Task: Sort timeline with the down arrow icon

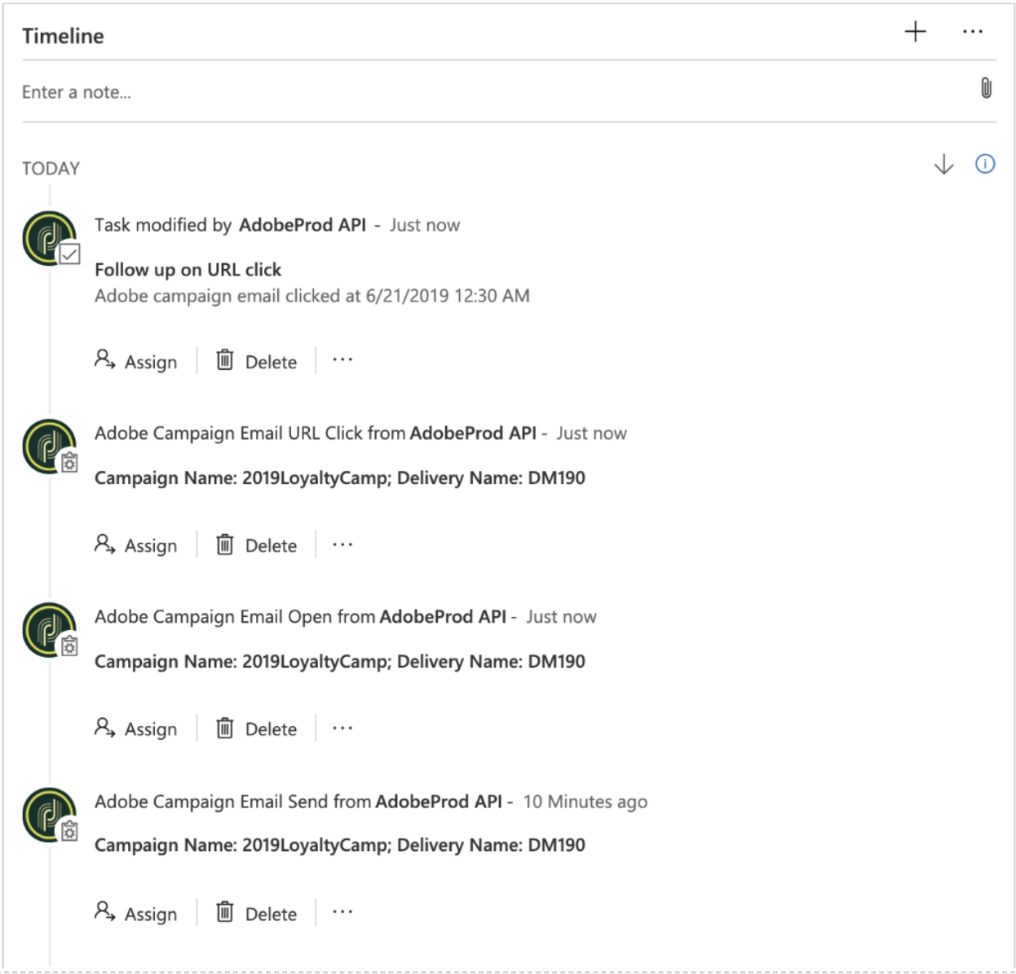Action: (x=943, y=165)
